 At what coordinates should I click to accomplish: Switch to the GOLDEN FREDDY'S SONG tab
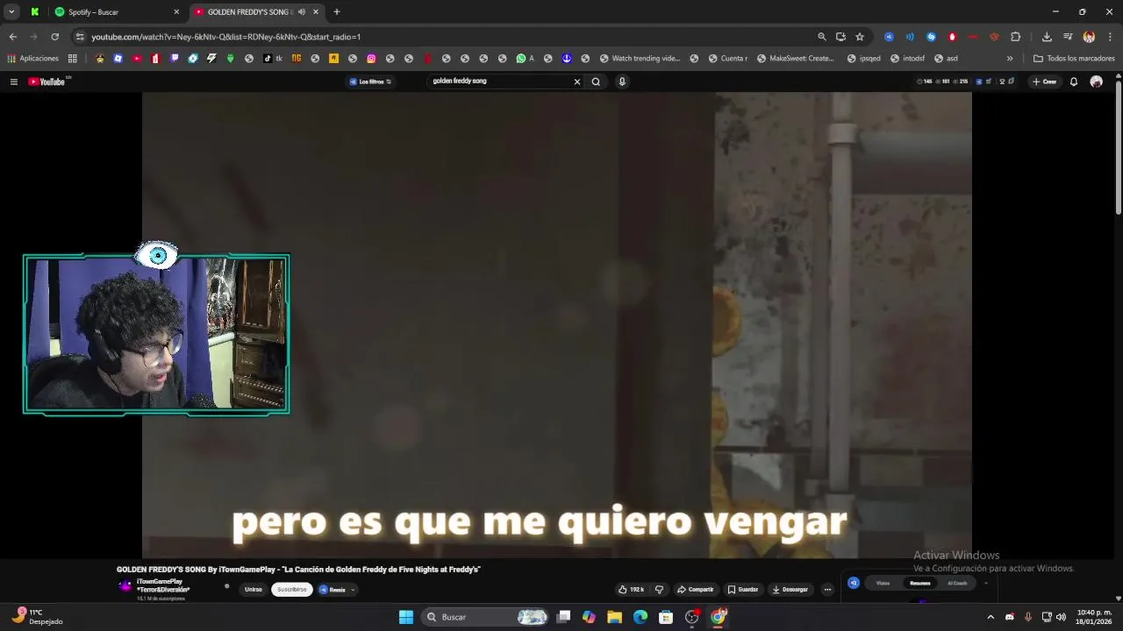pos(256,12)
